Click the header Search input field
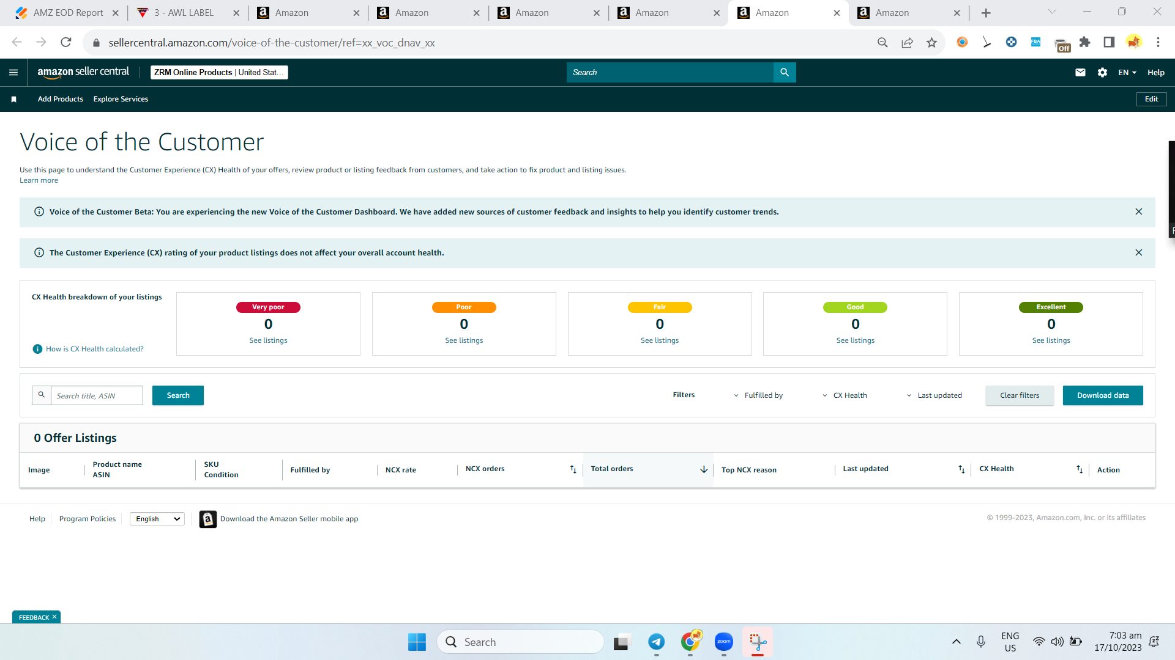 click(x=670, y=72)
